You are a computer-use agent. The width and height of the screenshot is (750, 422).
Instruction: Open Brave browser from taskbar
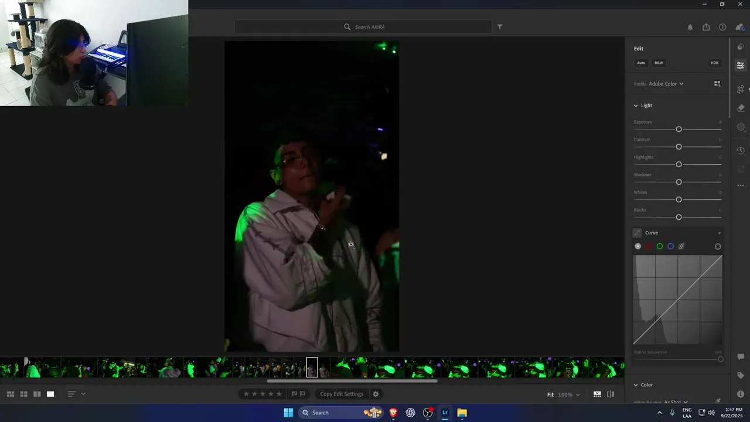click(x=393, y=413)
